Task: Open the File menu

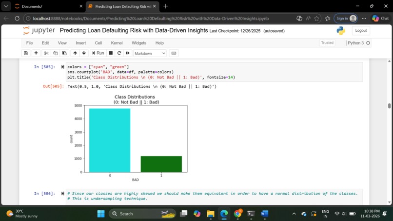Action: [x=29, y=43]
